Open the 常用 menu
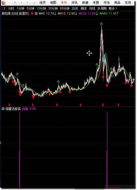Viewport: 137px width, 190px height. (x=64, y=3)
